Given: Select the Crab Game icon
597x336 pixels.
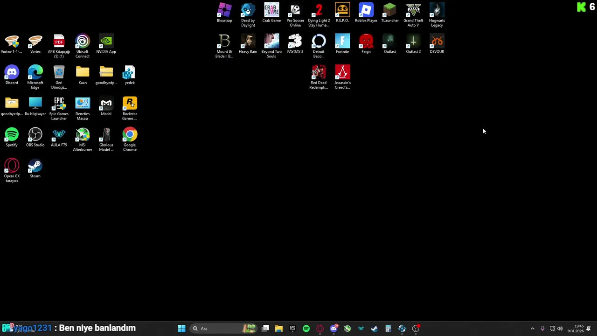Looking at the screenshot, I should tap(271, 13).
